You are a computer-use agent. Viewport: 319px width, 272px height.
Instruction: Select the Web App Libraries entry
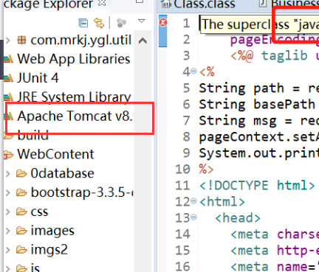(x=73, y=59)
